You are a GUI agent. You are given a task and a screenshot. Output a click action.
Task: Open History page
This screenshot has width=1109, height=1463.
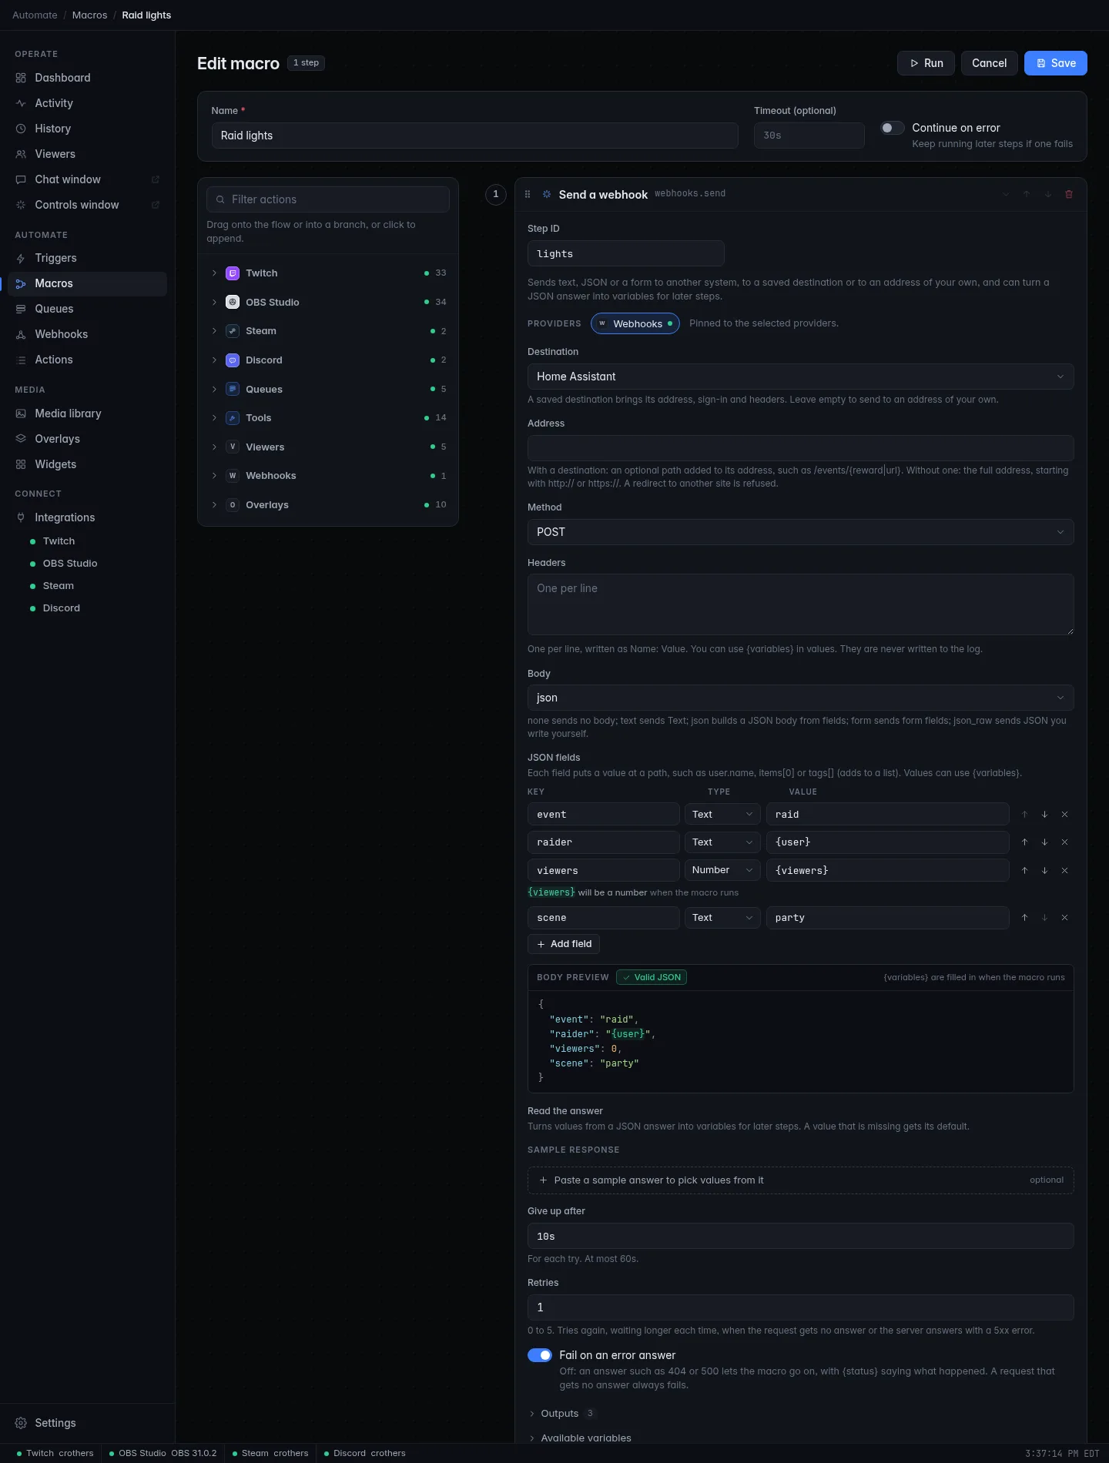87,129
